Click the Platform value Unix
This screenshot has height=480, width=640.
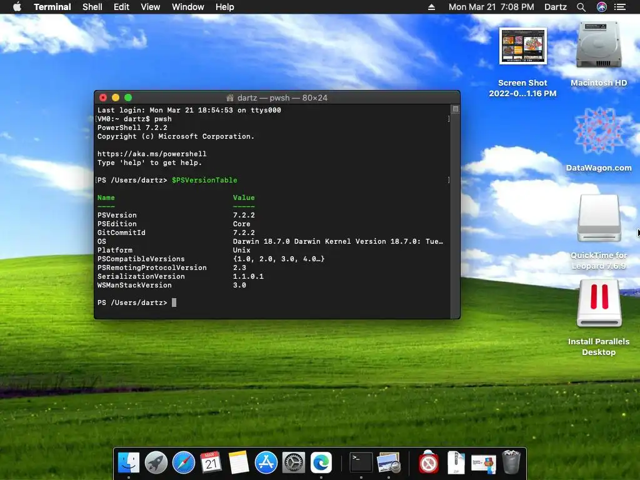242,250
